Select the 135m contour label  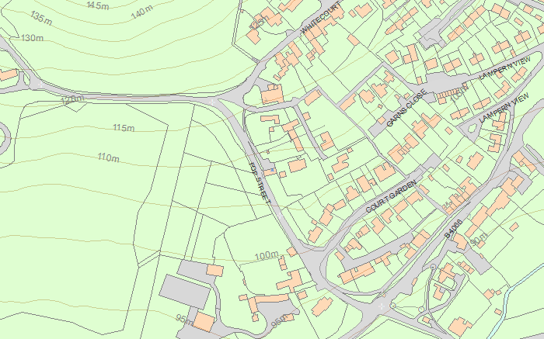click(x=41, y=18)
